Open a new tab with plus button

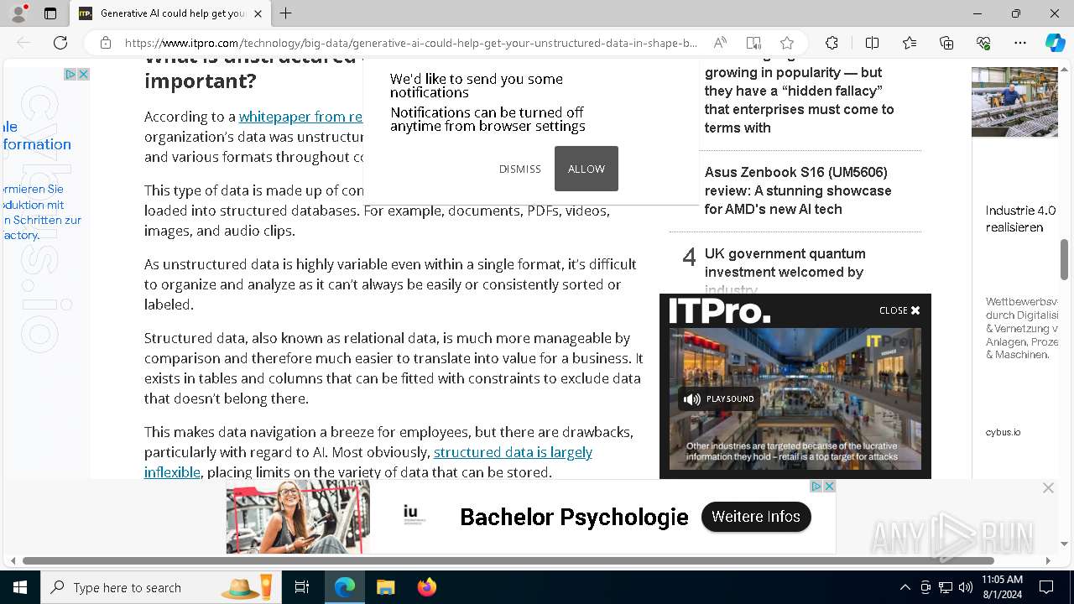[x=285, y=13]
